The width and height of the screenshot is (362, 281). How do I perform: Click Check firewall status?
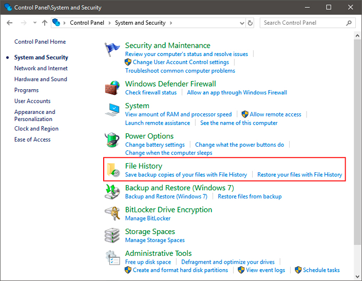[x=151, y=92]
